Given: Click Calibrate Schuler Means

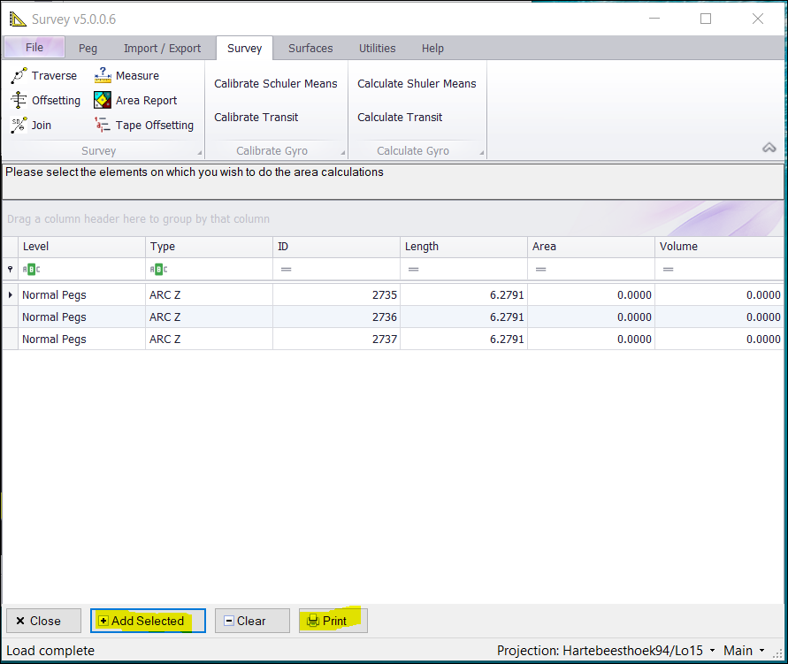Looking at the screenshot, I should (x=275, y=84).
